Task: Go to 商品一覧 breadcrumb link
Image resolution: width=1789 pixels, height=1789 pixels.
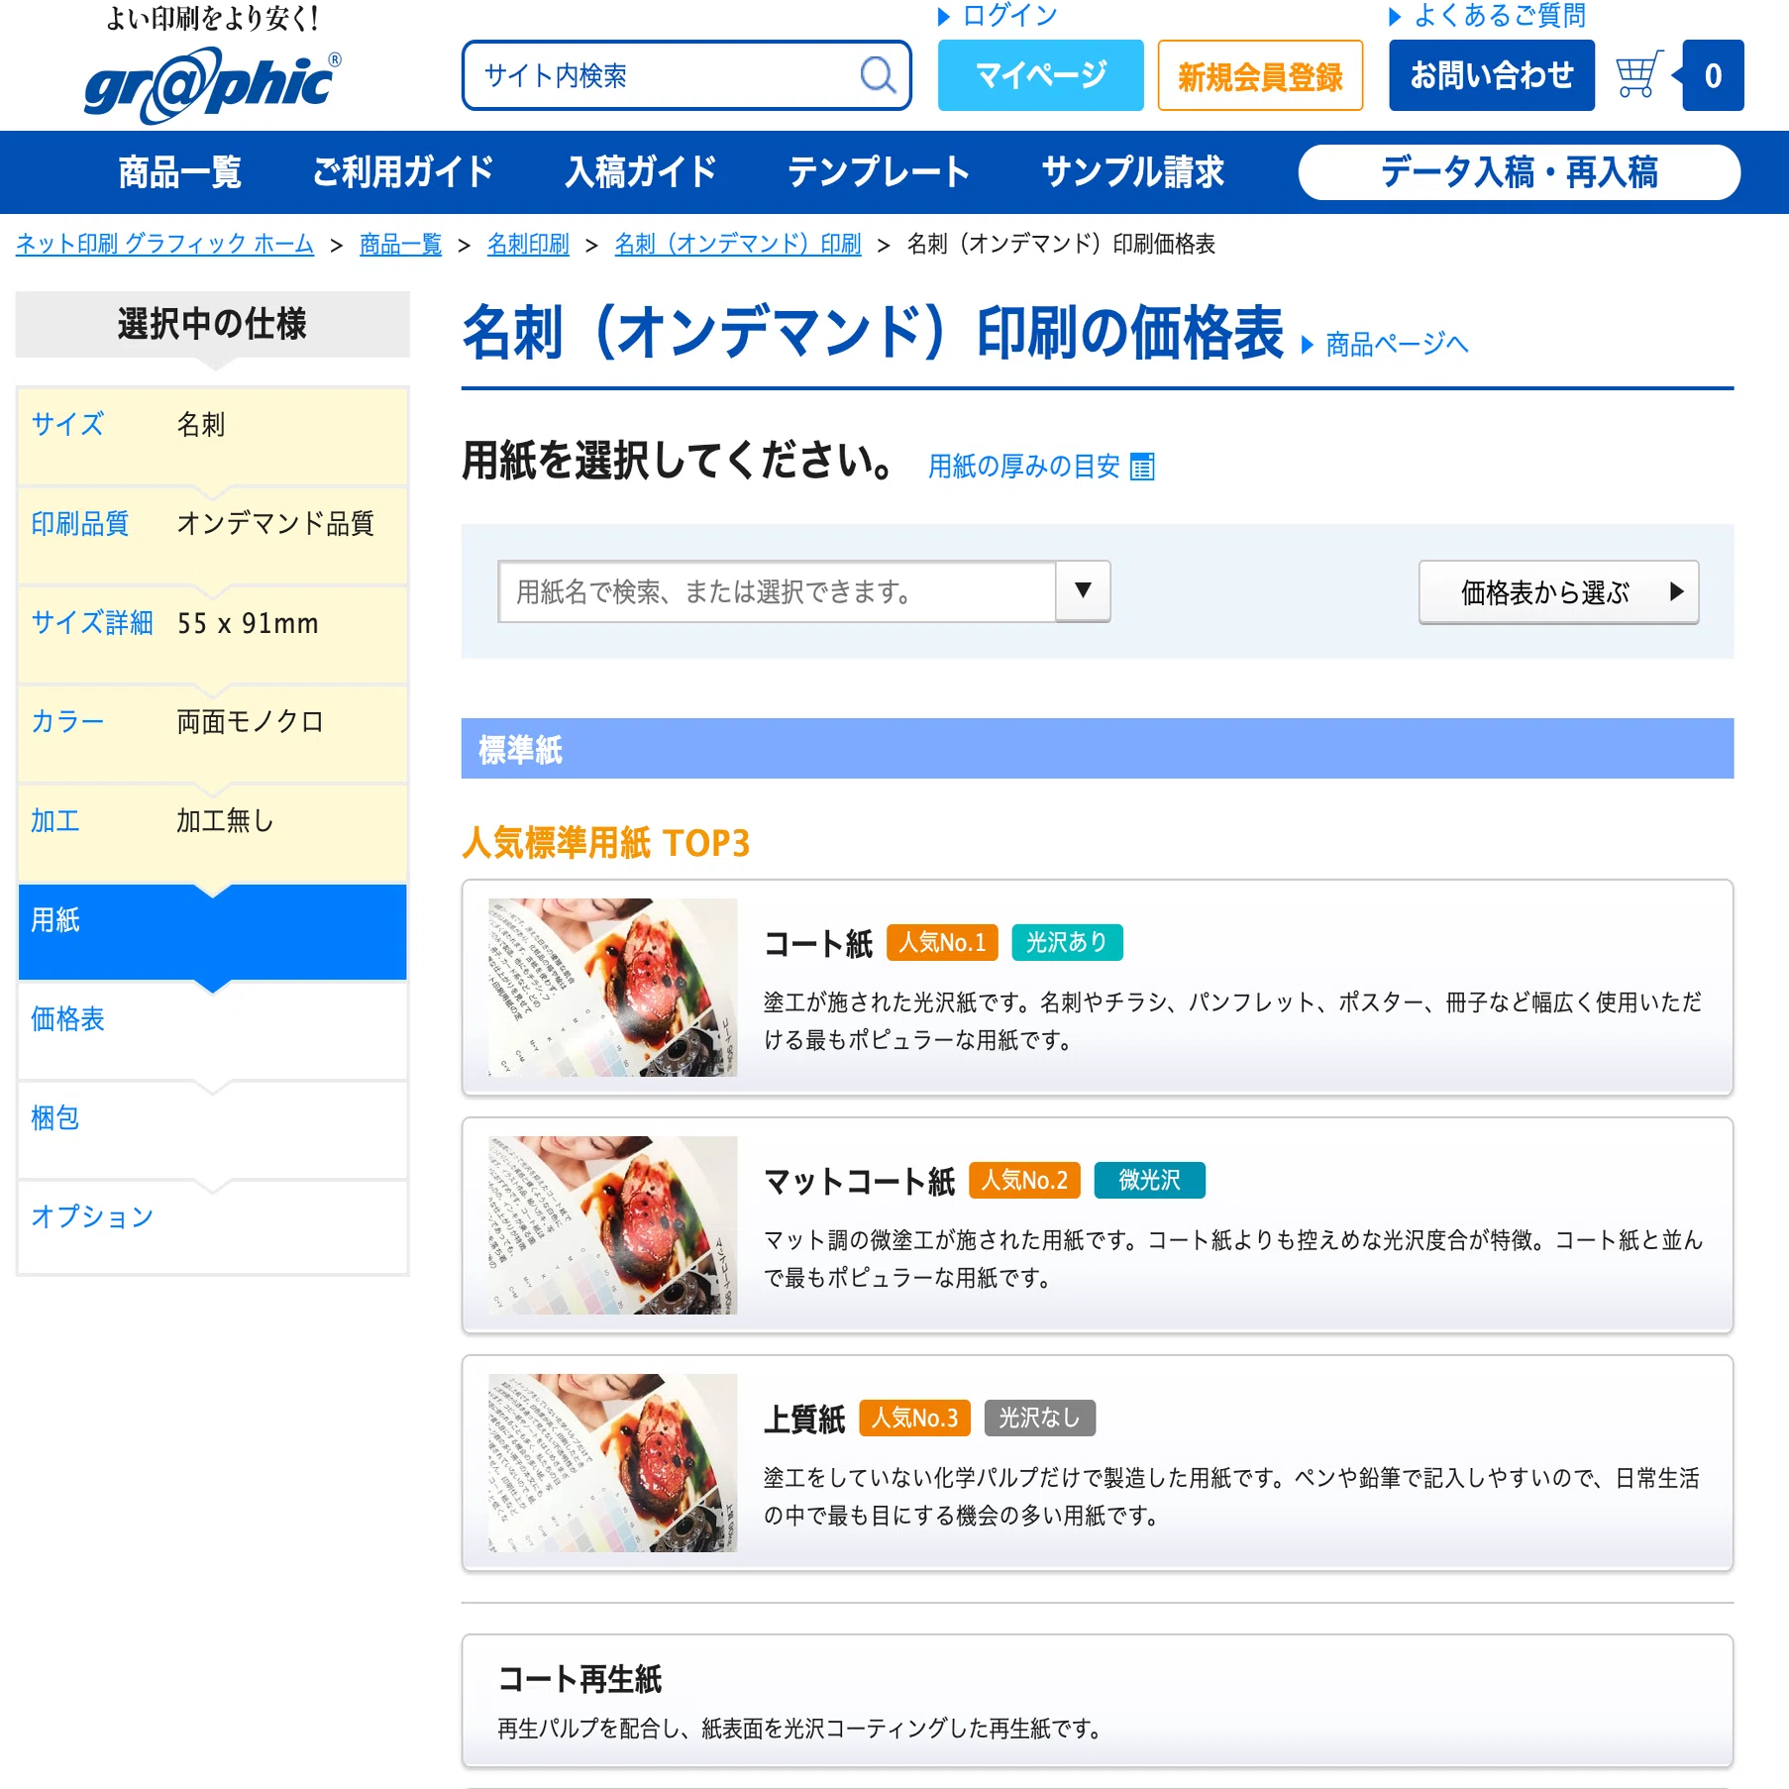Action: (400, 244)
